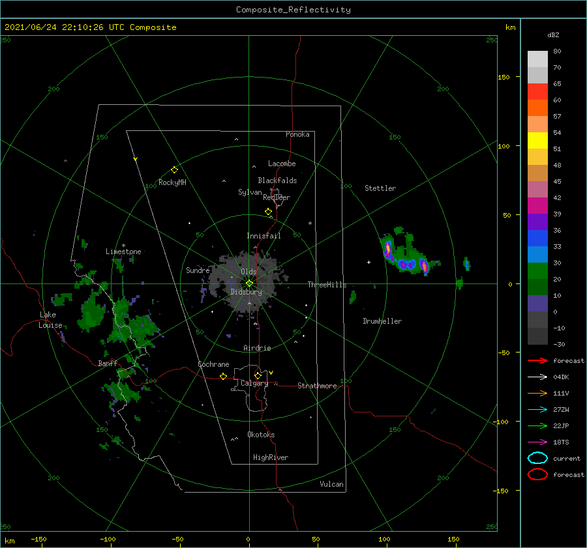Image resolution: width=587 pixels, height=548 pixels.
Task: Click the Stettler city label
Action: 380,188
